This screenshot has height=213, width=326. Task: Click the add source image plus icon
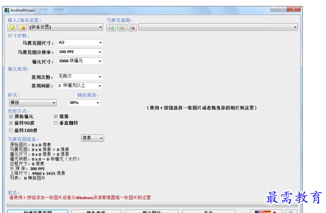tap(111, 28)
